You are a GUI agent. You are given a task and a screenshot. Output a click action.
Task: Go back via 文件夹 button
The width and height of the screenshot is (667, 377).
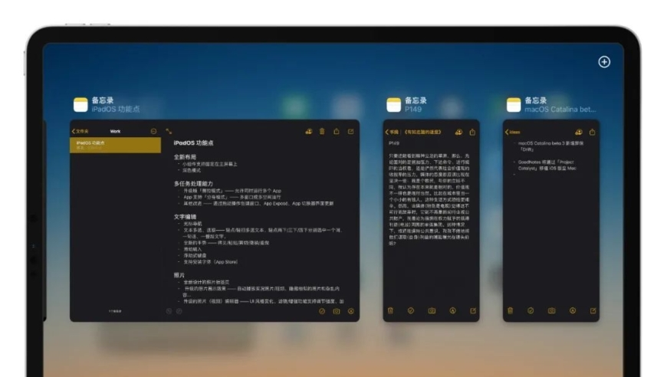[x=80, y=131]
